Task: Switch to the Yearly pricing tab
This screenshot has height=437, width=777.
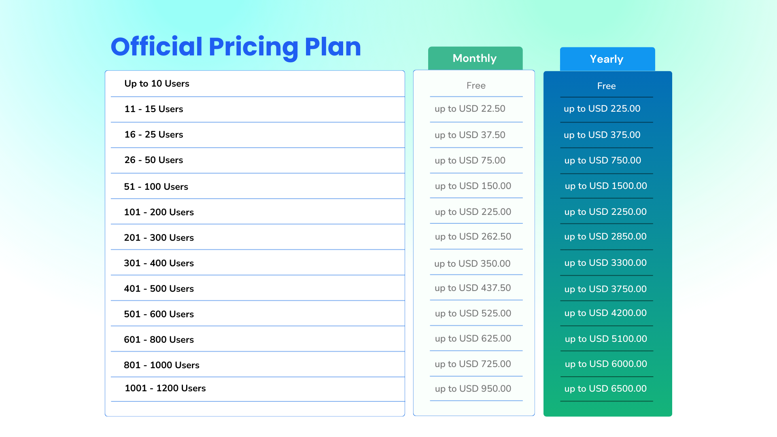Action: [607, 59]
